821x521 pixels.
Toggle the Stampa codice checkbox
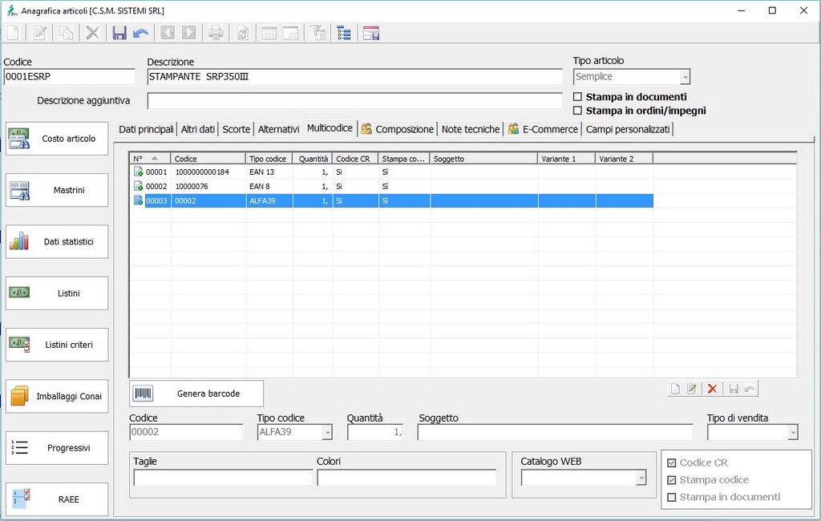tap(672, 480)
